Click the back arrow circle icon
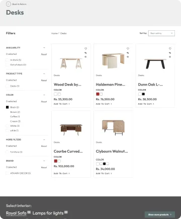The width and height of the screenshot is (181, 219). coord(9,4)
